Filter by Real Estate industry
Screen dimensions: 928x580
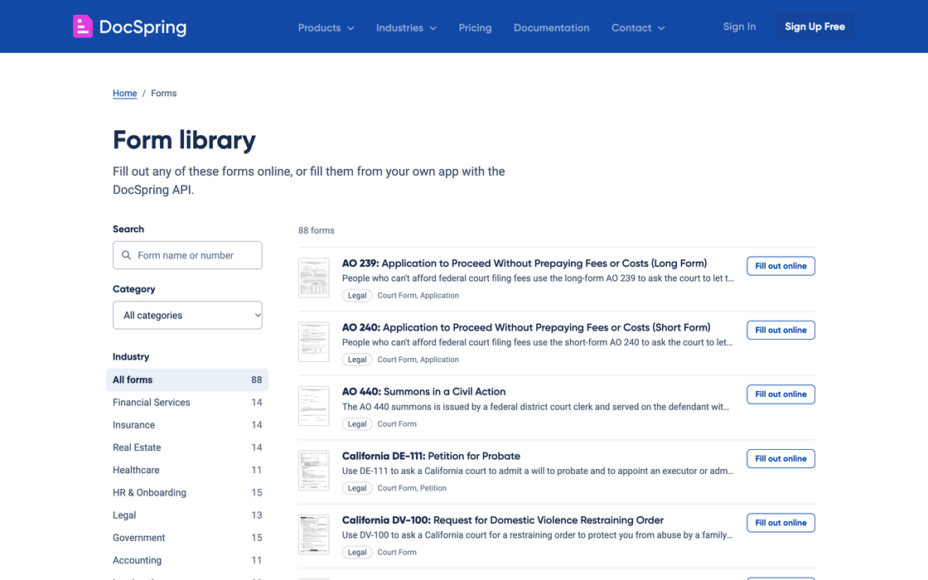coord(187,447)
